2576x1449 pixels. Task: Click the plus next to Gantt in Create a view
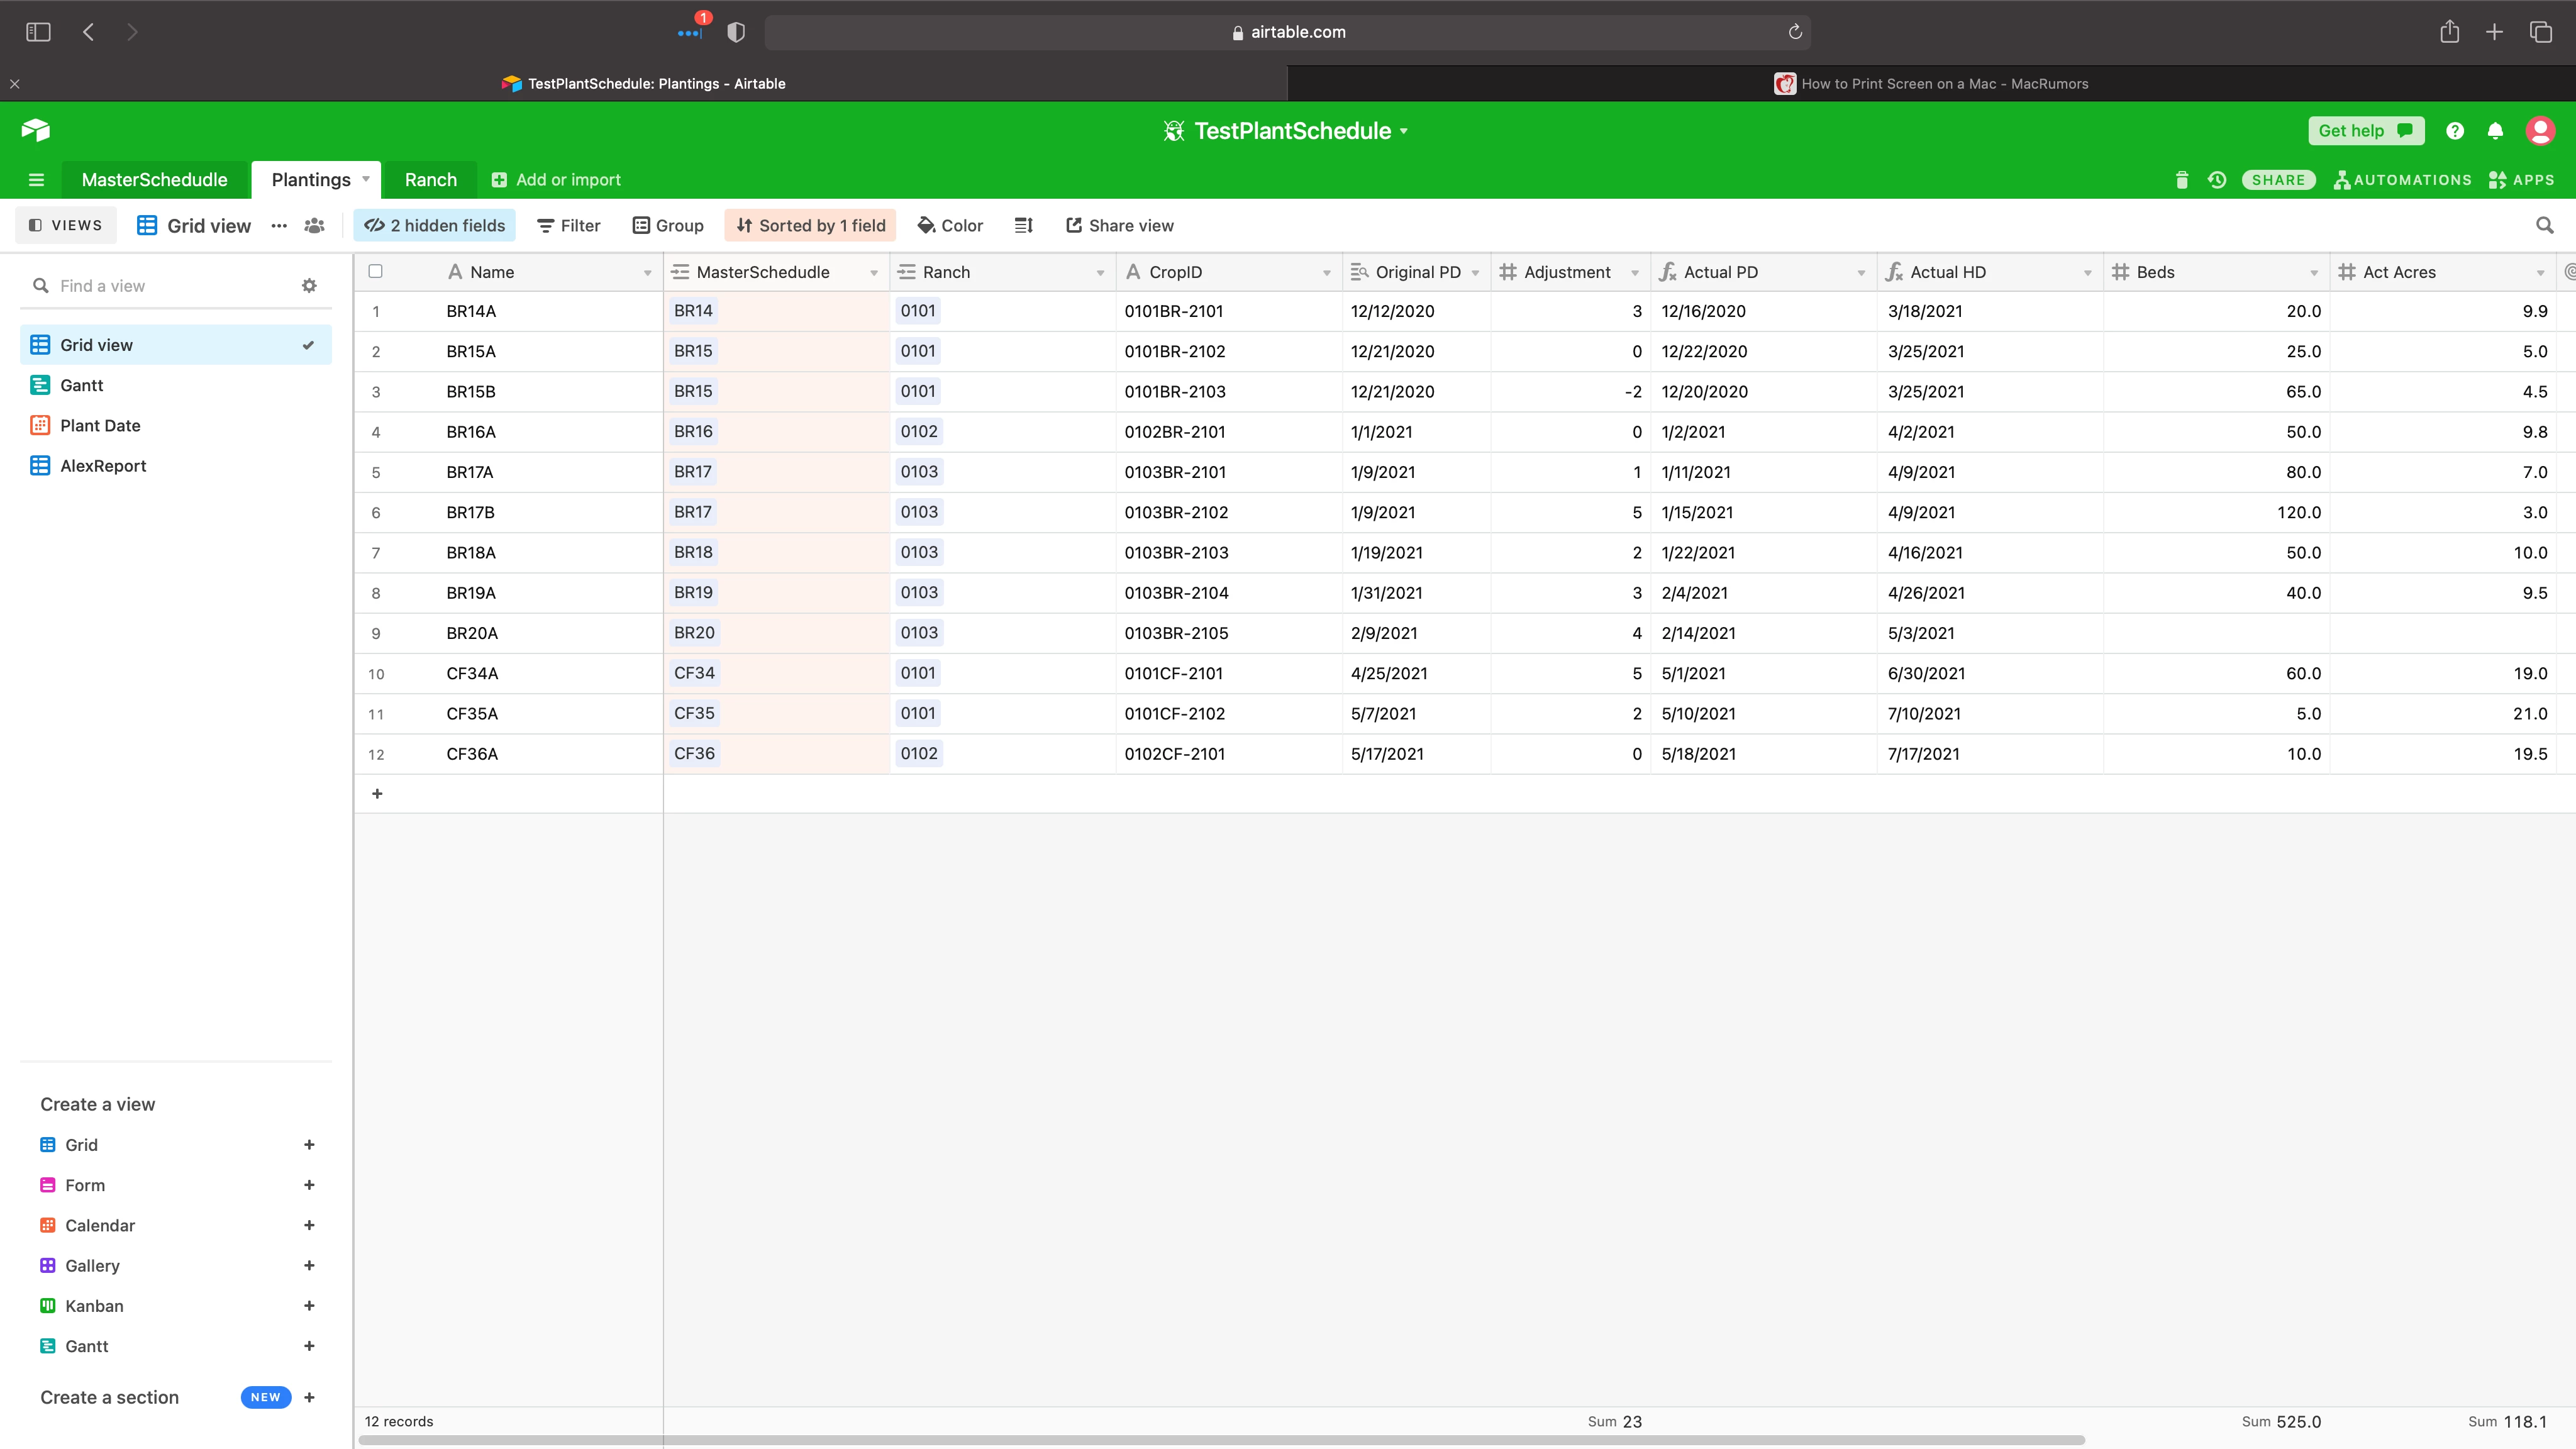click(309, 1346)
